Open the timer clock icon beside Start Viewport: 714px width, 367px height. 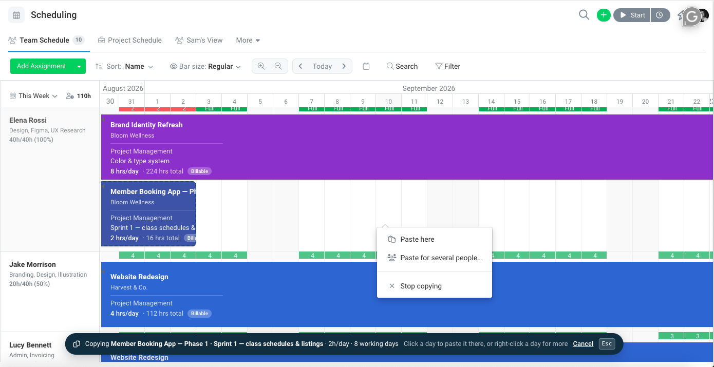coord(660,15)
